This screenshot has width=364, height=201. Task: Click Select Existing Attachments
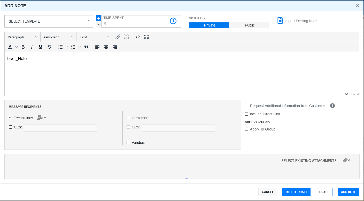point(309,161)
